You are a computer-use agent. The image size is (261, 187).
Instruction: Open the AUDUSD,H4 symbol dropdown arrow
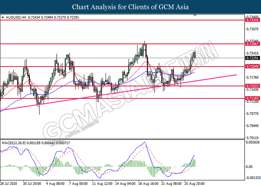coord(3,17)
